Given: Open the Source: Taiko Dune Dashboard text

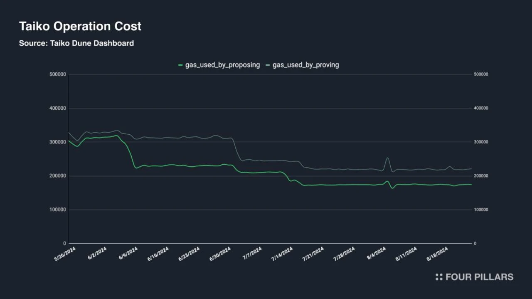Looking at the screenshot, I should (x=76, y=43).
